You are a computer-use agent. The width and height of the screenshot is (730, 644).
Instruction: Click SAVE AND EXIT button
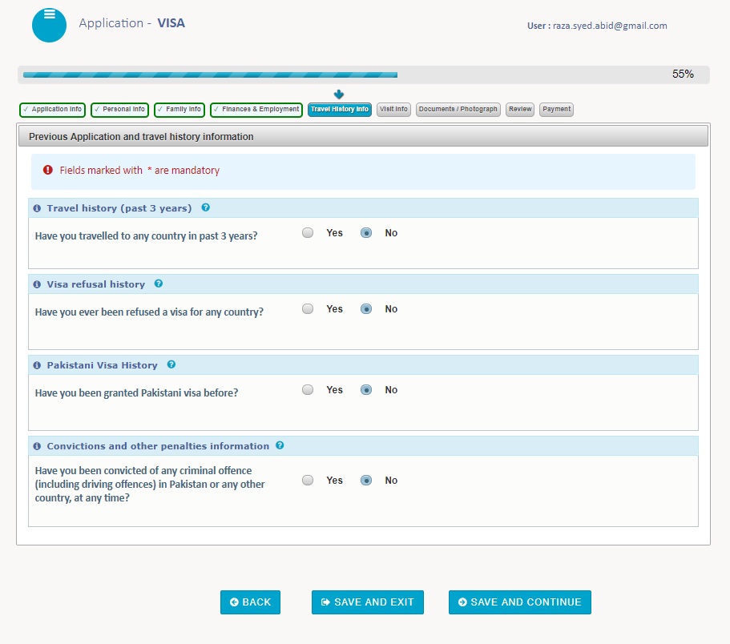pos(368,602)
